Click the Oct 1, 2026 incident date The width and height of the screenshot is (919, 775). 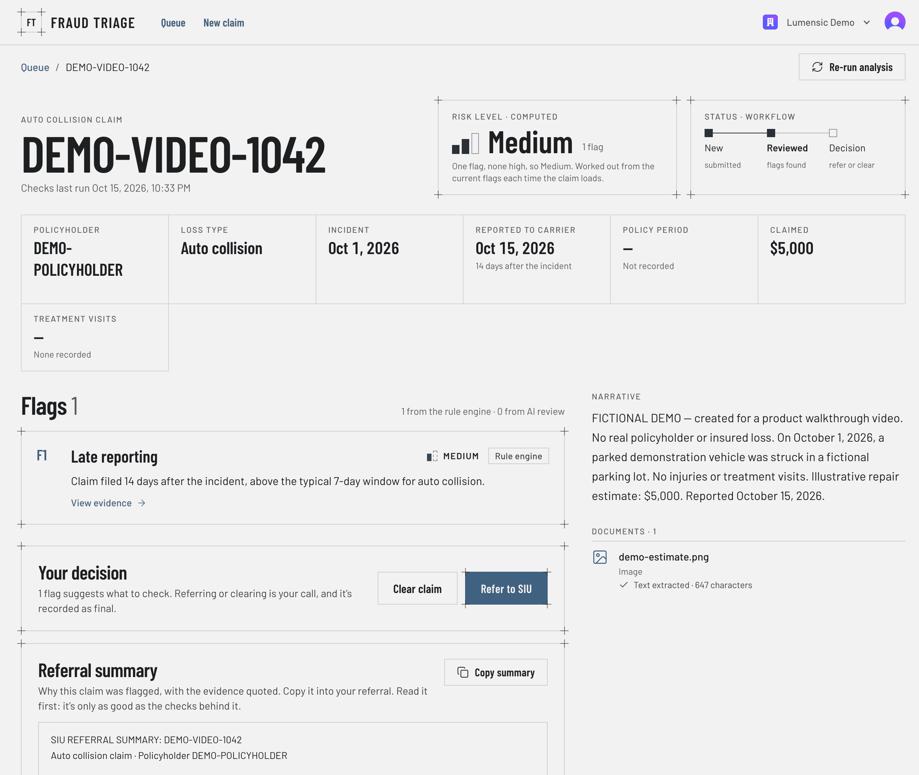pos(363,248)
